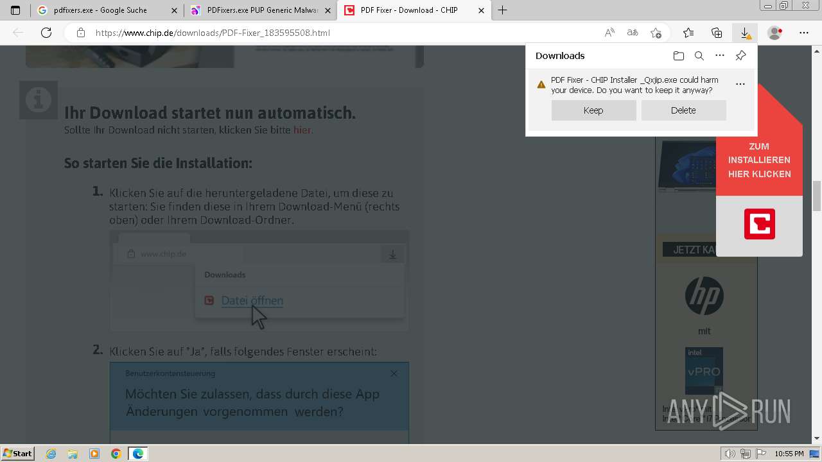Screen dimensions: 822x462
Task: Click the red 'Zum Installieren hier klicken' banner
Action: [759, 160]
